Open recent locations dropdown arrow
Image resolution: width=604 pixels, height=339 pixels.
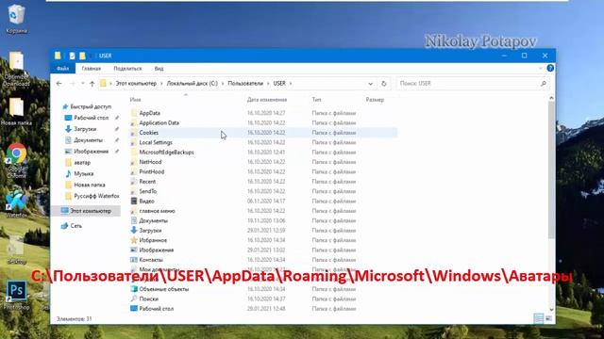point(82,84)
